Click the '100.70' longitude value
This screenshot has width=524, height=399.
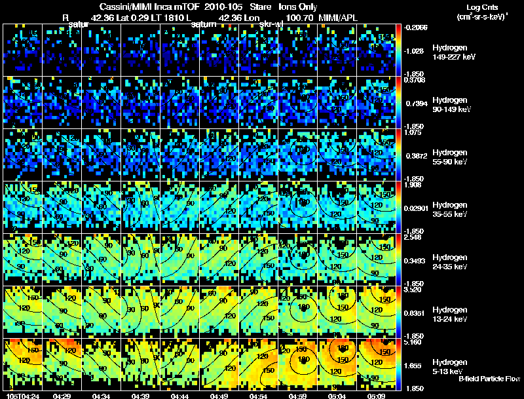pyautogui.click(x=300, y=18)
